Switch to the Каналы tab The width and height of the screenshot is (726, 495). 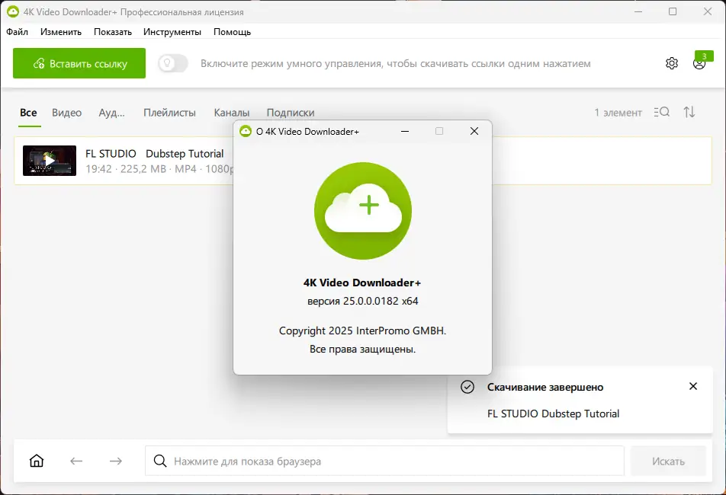[232, 112]
